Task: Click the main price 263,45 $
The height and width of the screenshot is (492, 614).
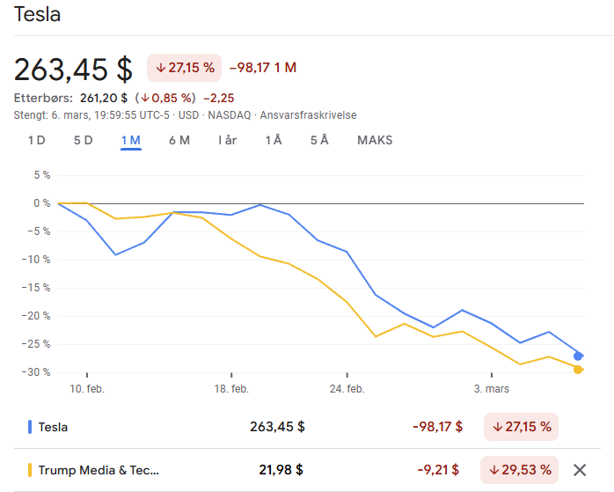Action: tap(73, 70)
